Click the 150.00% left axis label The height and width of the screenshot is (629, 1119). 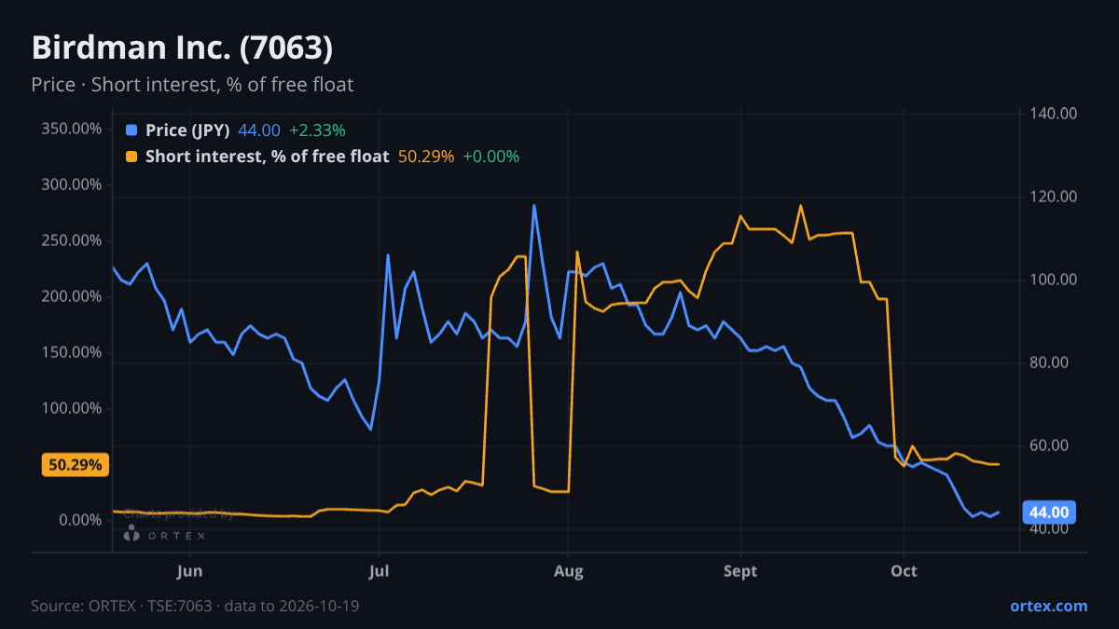click(x=72, y=352)
